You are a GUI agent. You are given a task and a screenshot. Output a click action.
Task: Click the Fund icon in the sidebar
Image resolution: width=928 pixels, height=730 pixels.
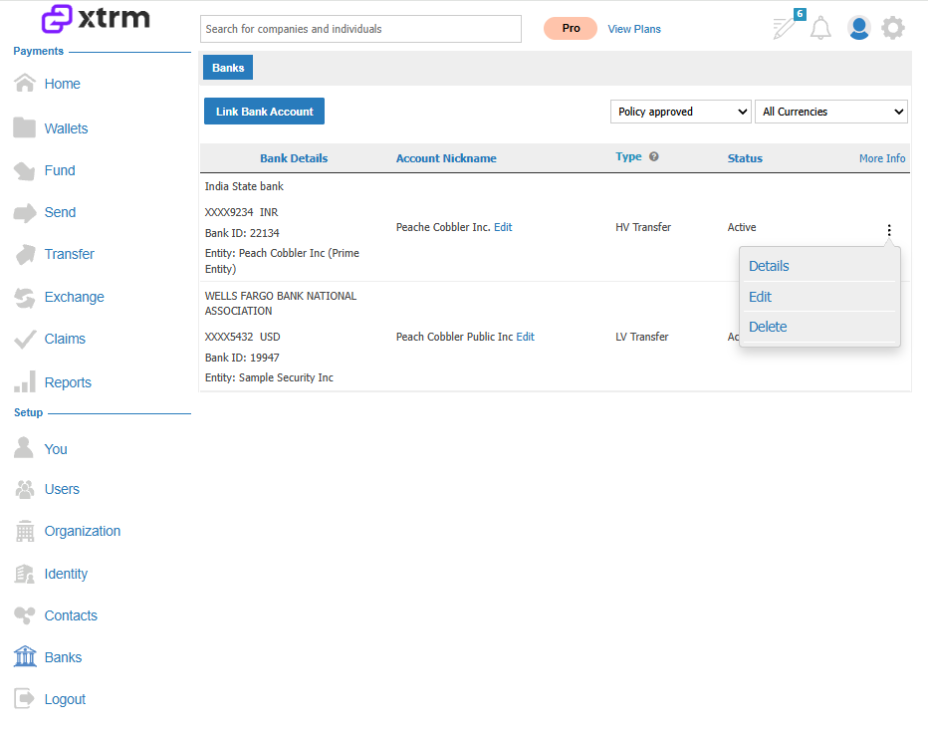coord(25,170)
